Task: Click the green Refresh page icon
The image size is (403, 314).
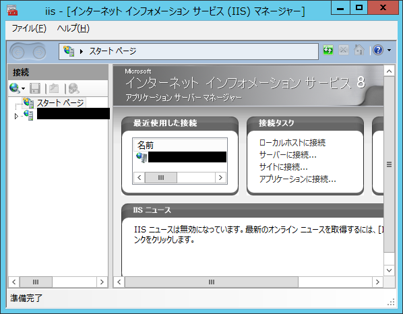Action: [x=328, y=50]
